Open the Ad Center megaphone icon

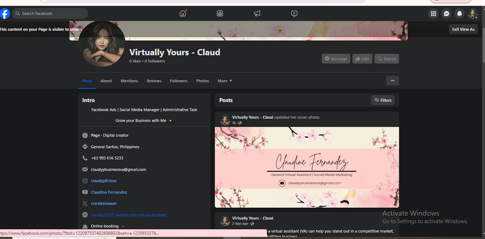click(x=257, y=13)
